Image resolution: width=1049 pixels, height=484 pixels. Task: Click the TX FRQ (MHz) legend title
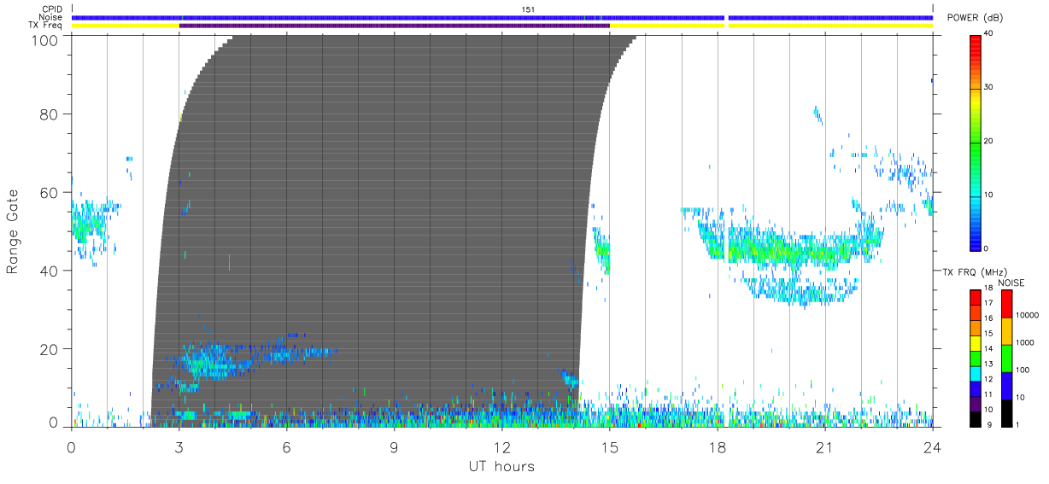pos(975,272)
